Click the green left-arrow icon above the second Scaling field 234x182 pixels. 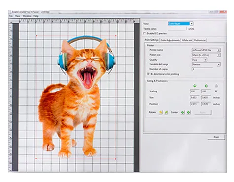tap(206, 86)
